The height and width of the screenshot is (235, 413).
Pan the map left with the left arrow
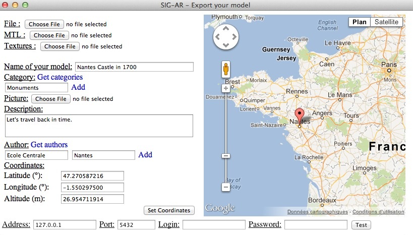(x=217, y=37)
